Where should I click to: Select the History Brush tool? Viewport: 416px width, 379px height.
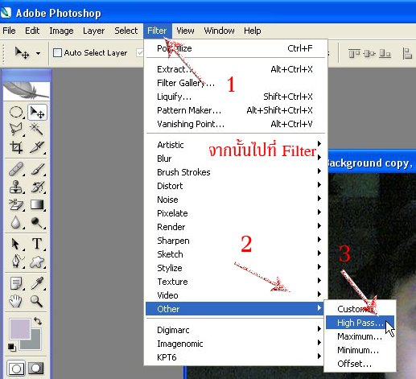tap(37, 187)
